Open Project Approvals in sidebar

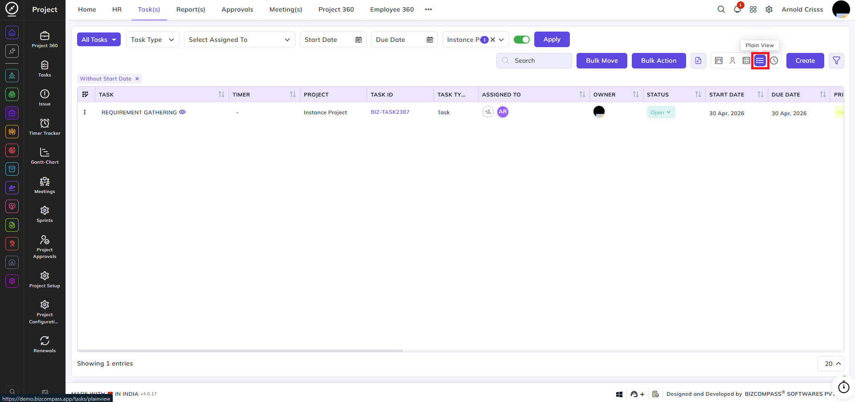[x=45, y=247]
